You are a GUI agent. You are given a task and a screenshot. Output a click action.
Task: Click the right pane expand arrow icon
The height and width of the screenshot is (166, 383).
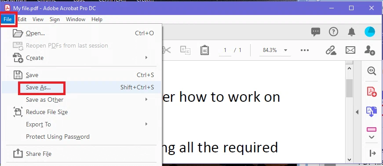click(x=372, y=153)
